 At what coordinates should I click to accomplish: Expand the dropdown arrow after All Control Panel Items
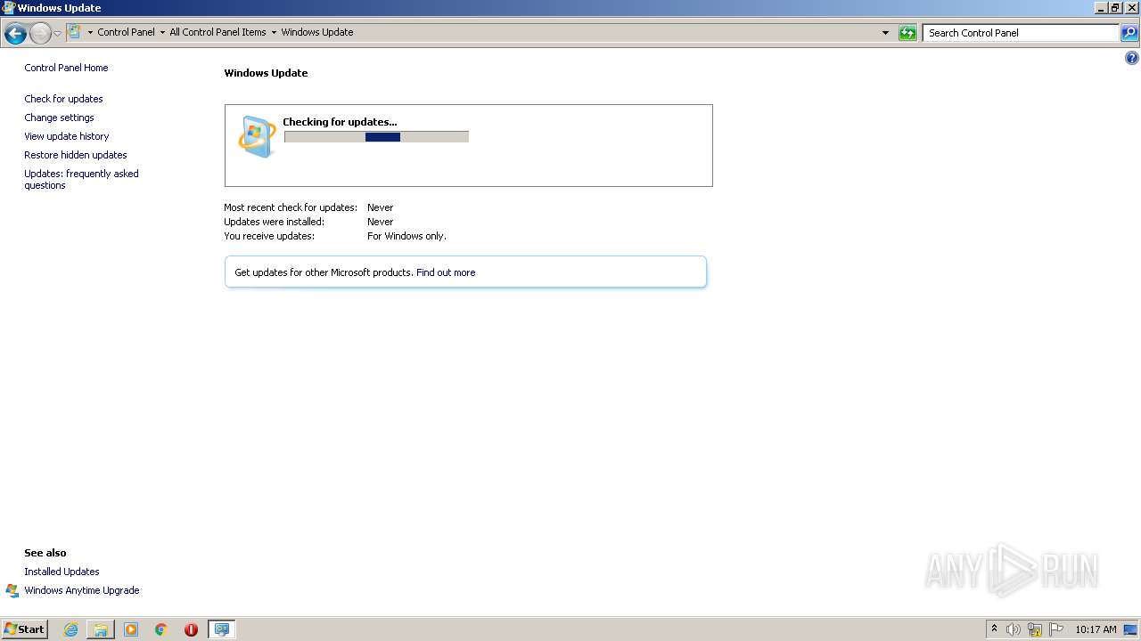click(x=274, y=33)
